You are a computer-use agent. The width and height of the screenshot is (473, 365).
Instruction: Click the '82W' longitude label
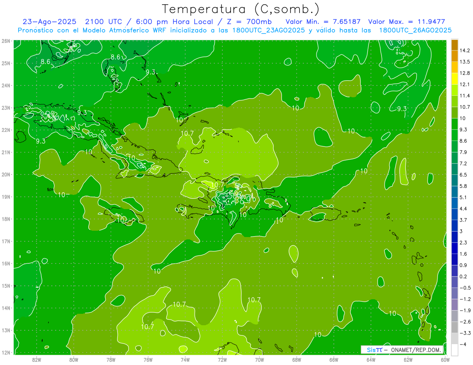click(37, 359)
